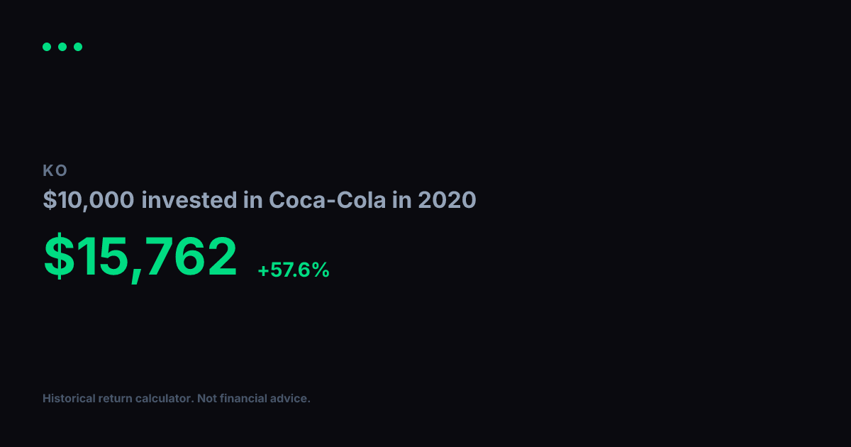Click the plus sign before 57.6%
This screenshot has height=447, width=851.
pos(263,270)
